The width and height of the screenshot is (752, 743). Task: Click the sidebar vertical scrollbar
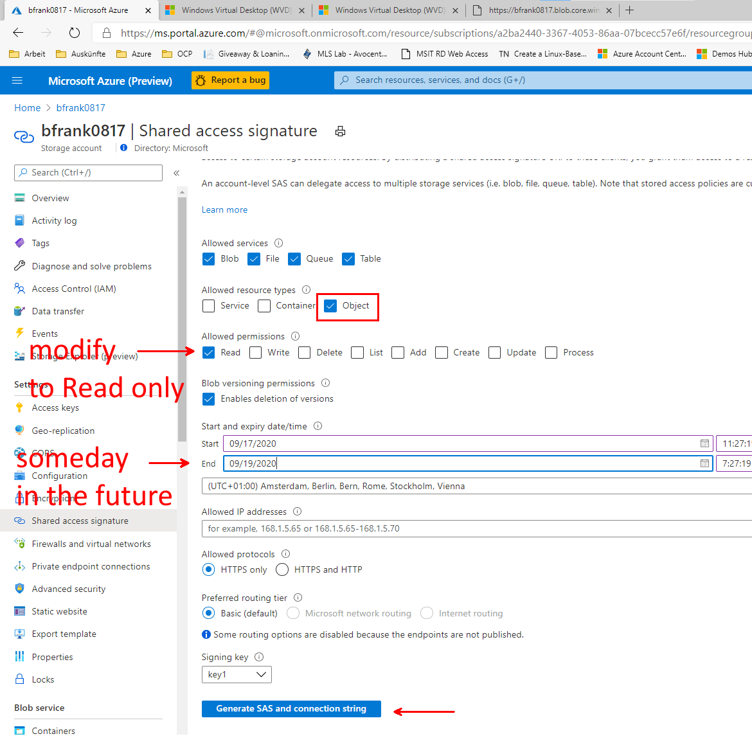click(182, 321)
